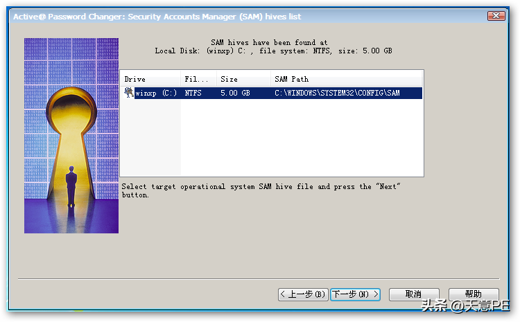The image size is (520, 322).
Task: Click the truncated Fil... column header
Action: coord(199,79)
